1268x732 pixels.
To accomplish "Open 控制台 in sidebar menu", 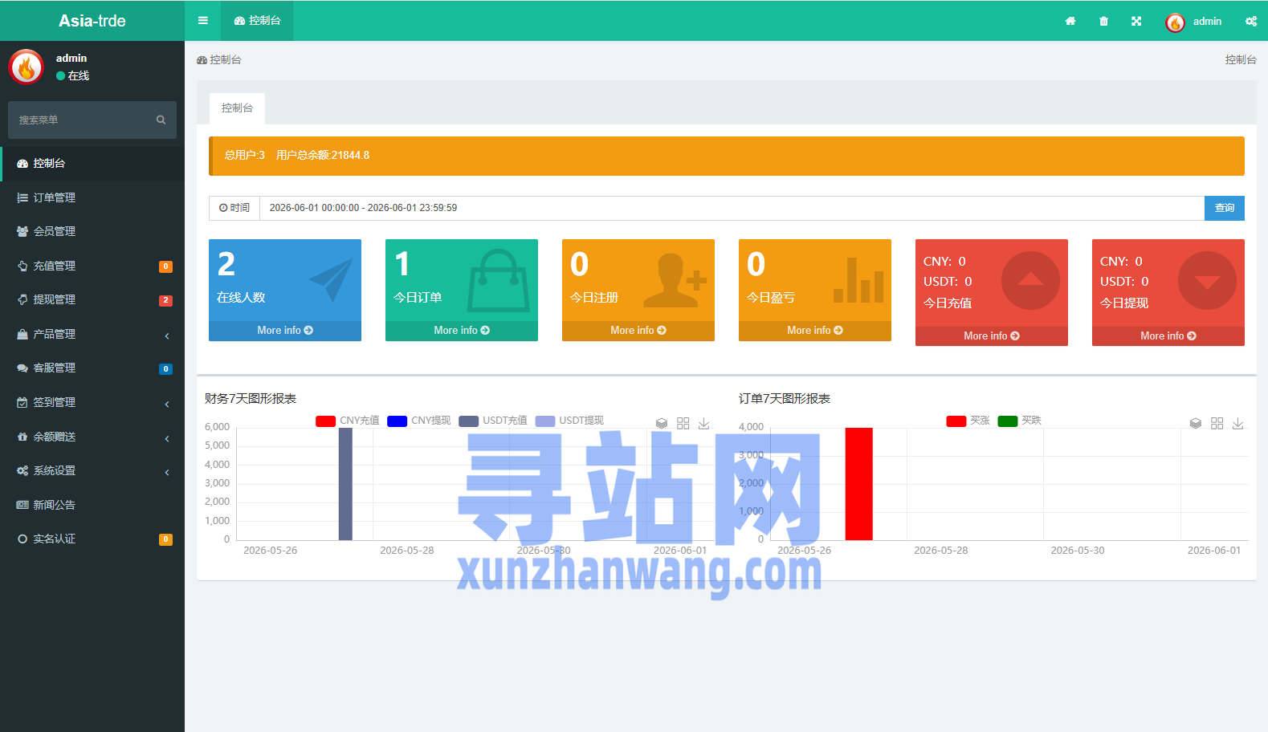I will pyautogui.click(x=92, y=163).
